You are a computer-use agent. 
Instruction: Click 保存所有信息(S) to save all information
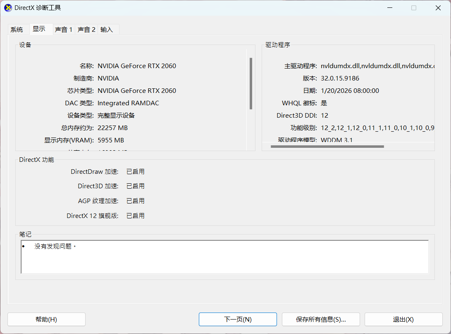coord(321,319)
